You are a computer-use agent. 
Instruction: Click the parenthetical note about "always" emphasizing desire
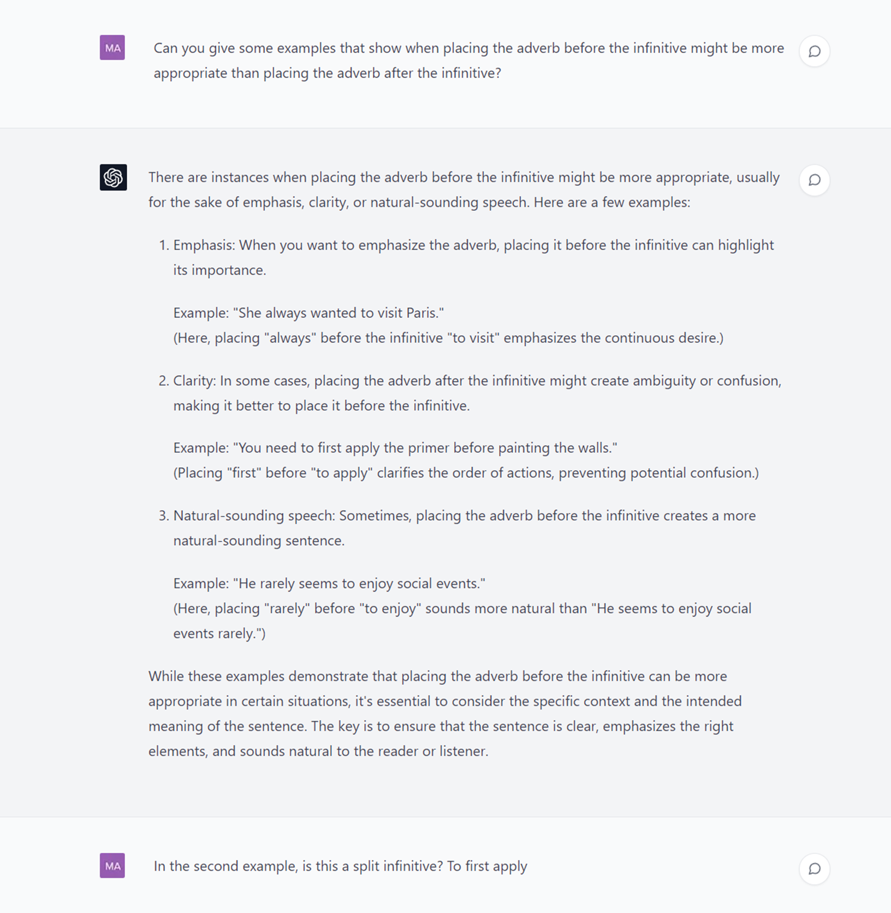[448, 338]
